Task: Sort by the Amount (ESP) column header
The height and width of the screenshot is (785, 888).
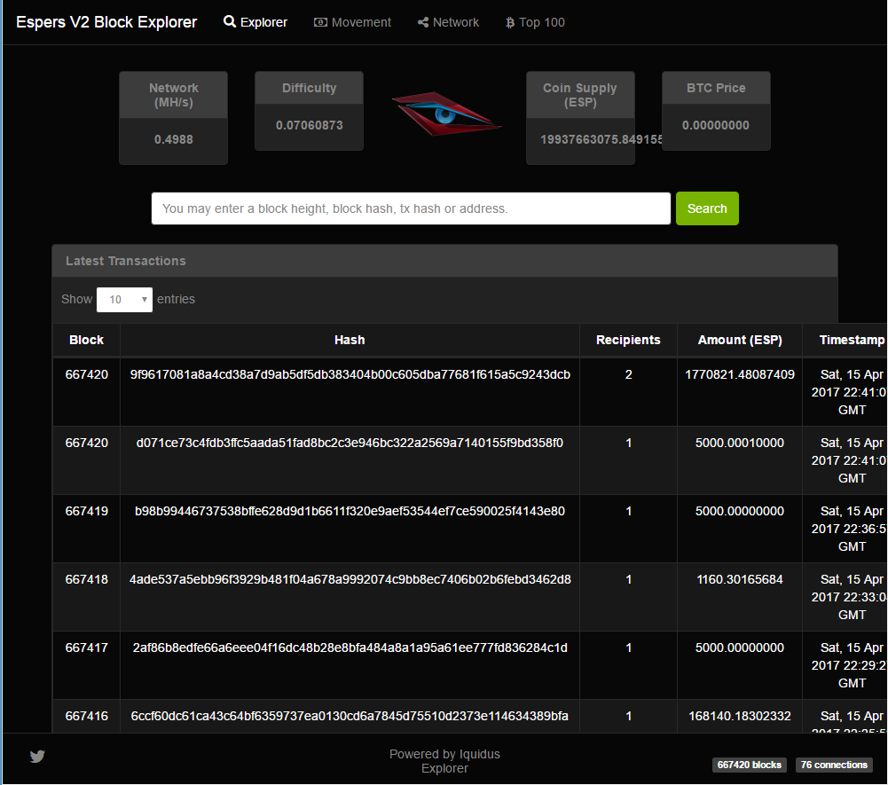Action: pos(740,340)
